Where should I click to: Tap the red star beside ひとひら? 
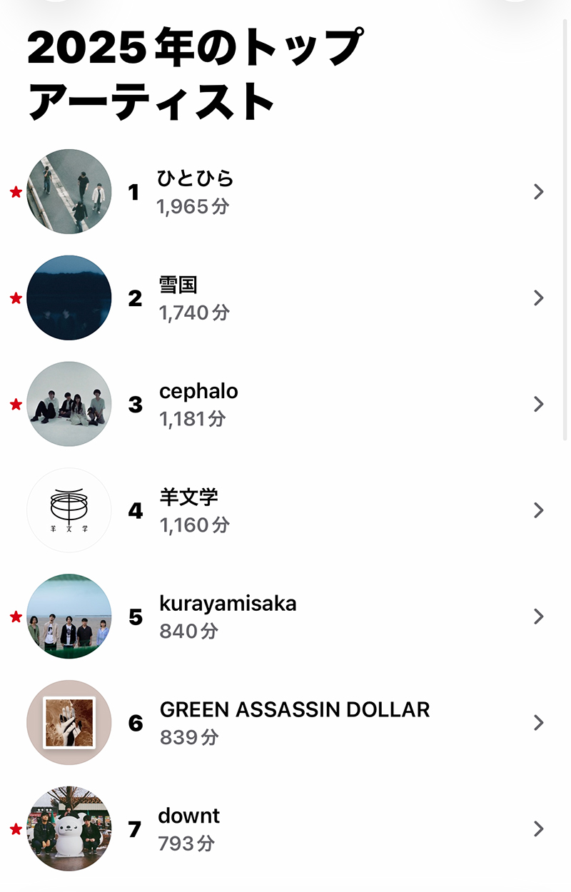pyautogui.click(x=16, y=192)
